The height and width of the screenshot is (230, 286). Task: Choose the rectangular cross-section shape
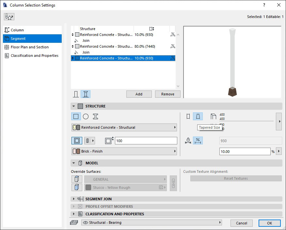tap(76, 116)
